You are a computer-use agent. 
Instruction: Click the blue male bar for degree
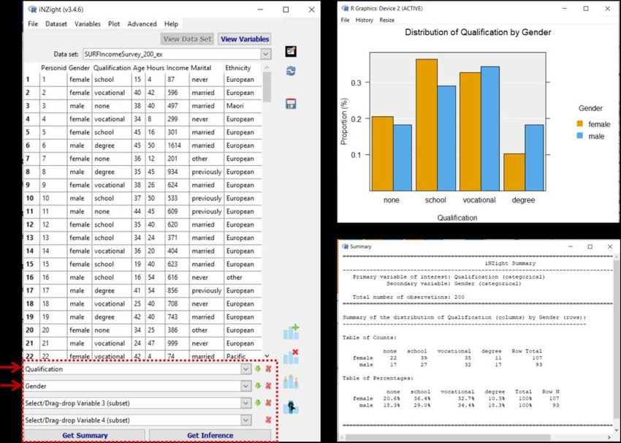534,158
